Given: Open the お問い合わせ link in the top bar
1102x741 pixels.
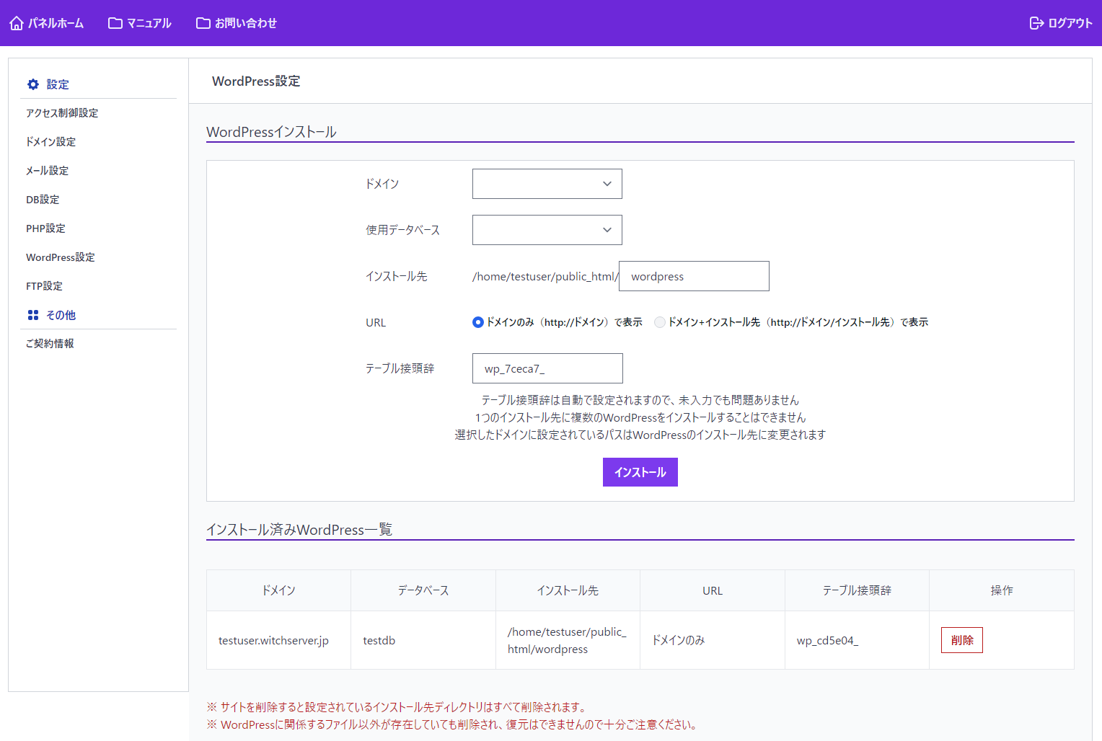Looking at the screenshot, I should click(x=237, y=23).
